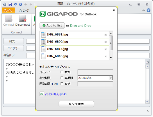Click in the 宛先 recipient field on the right side
Viewport: 153px width, 117px height.
(133, 41)
